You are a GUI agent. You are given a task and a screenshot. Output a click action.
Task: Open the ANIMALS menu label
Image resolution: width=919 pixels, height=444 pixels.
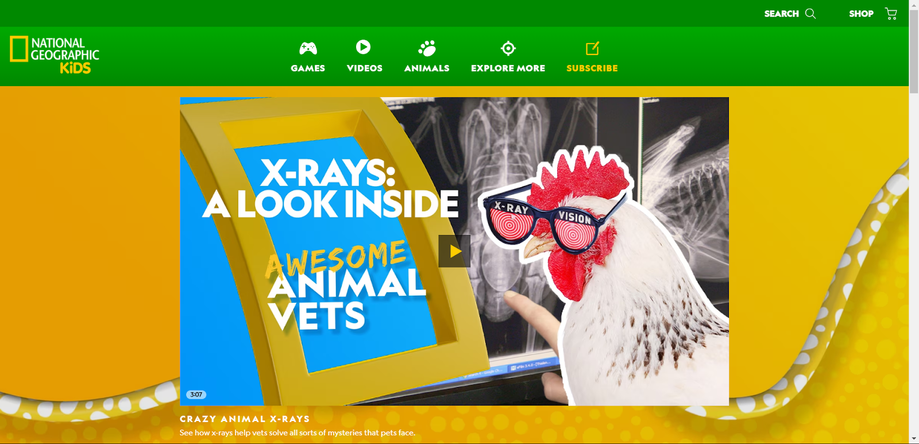point(427,68)
